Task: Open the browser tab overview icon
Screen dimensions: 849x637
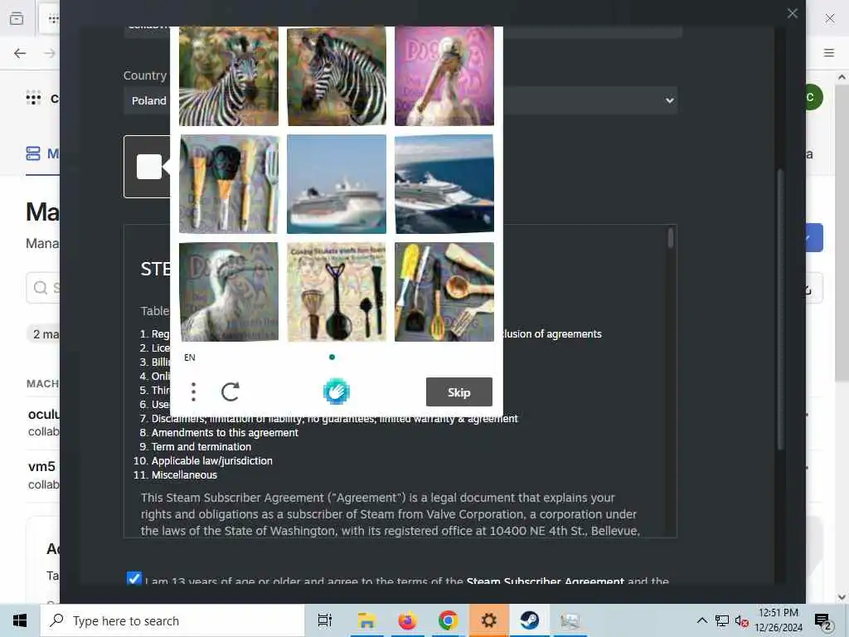Action: point(17,18)
